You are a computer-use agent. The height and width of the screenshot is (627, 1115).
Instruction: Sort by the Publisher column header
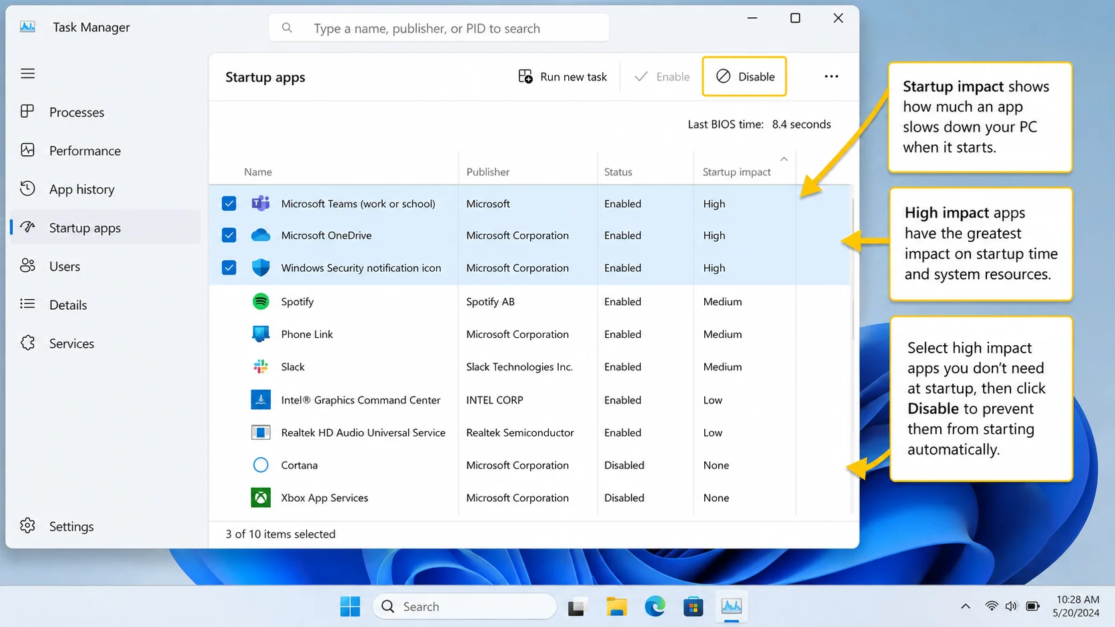[488, 172]
